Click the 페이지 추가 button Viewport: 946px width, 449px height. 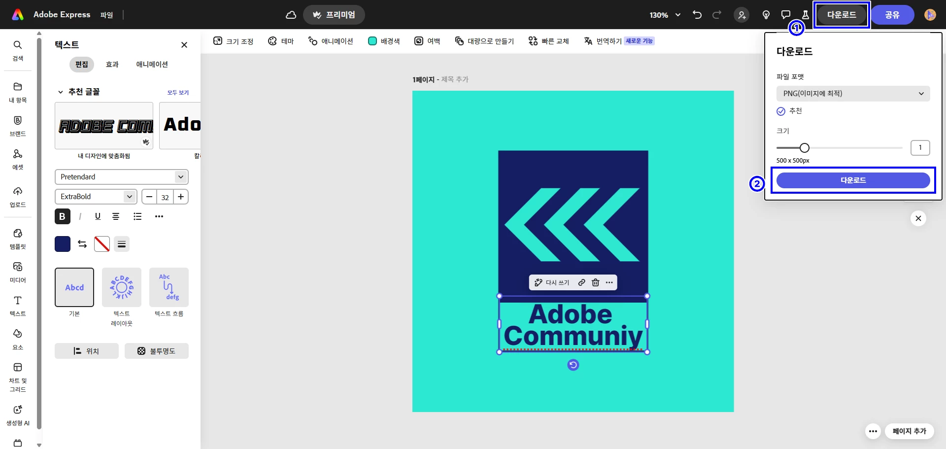pyautogui.click(x=910, y=431)
